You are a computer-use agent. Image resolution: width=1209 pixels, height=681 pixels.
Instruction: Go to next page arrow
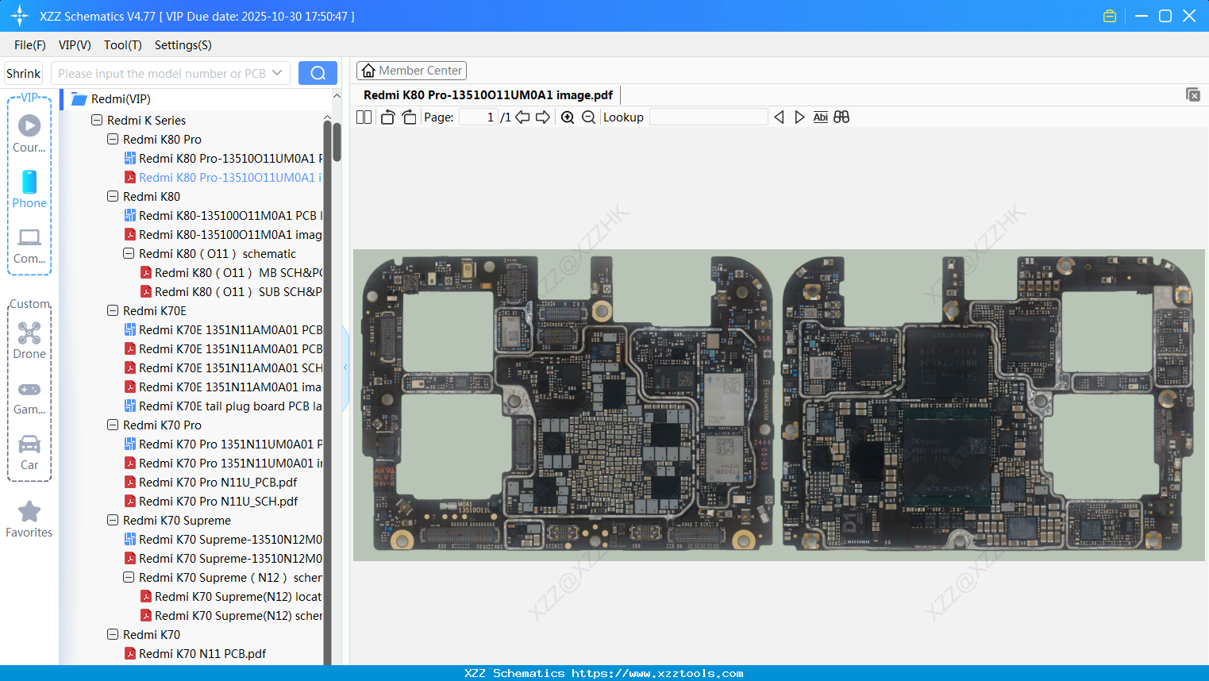coord(543,117)
